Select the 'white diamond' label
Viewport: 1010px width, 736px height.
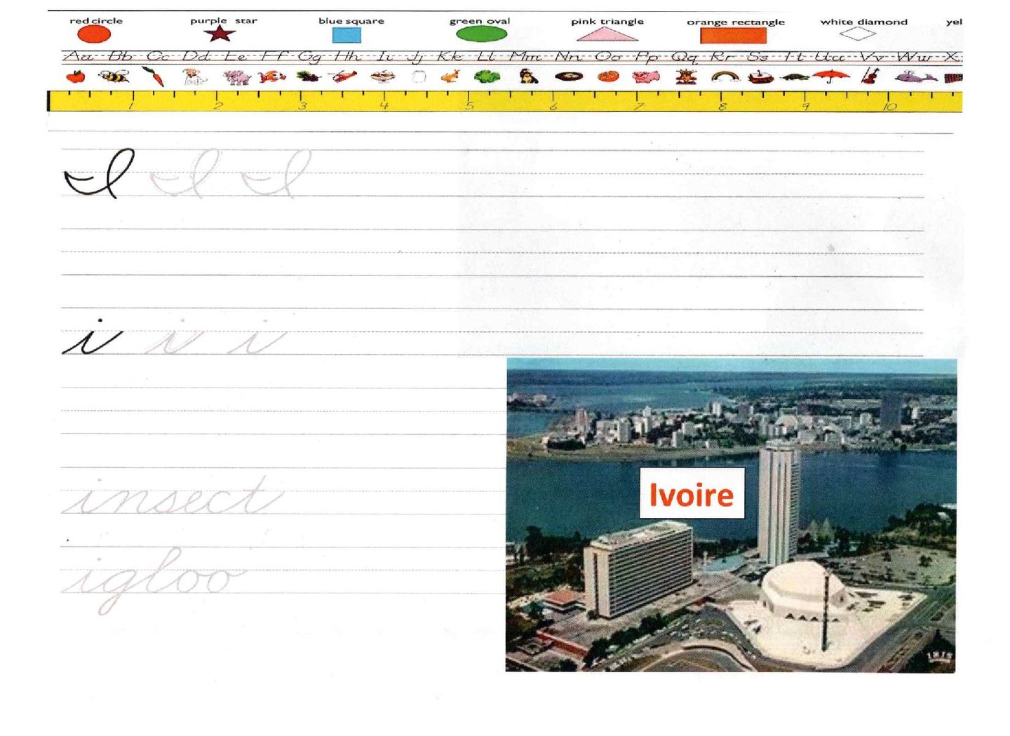pos(864,22)
